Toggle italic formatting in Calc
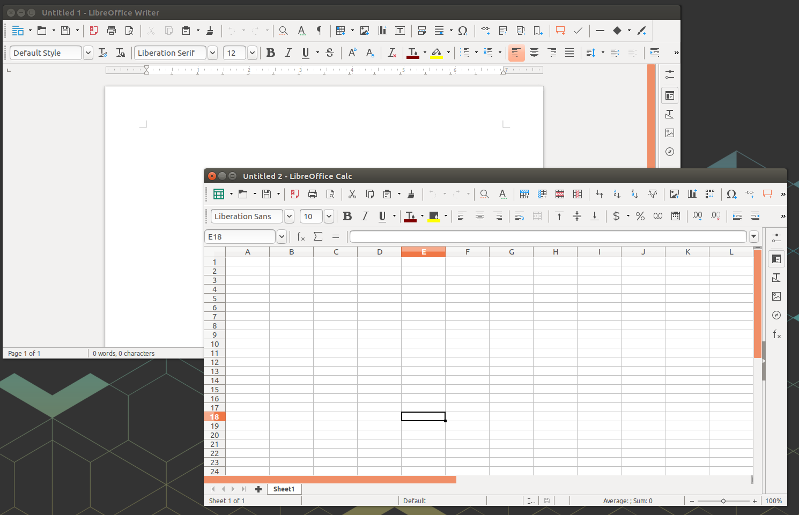 365,216
